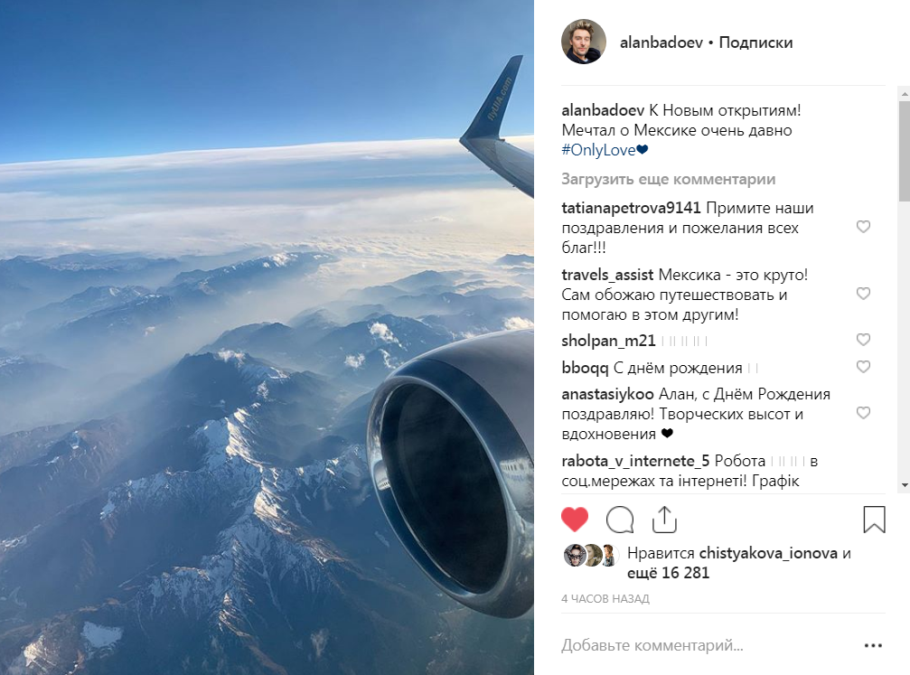Like the bboqq birthday comment

(863, 367)
